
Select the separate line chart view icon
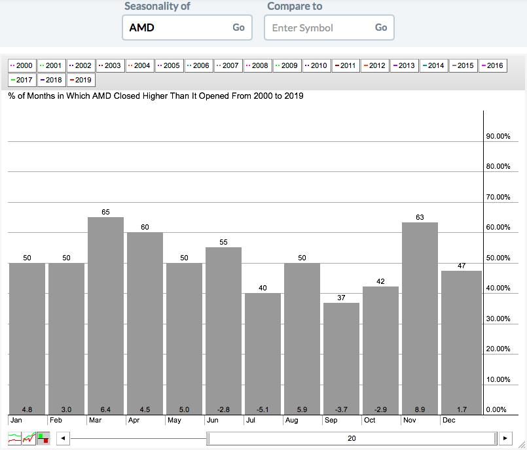point(14,438)
